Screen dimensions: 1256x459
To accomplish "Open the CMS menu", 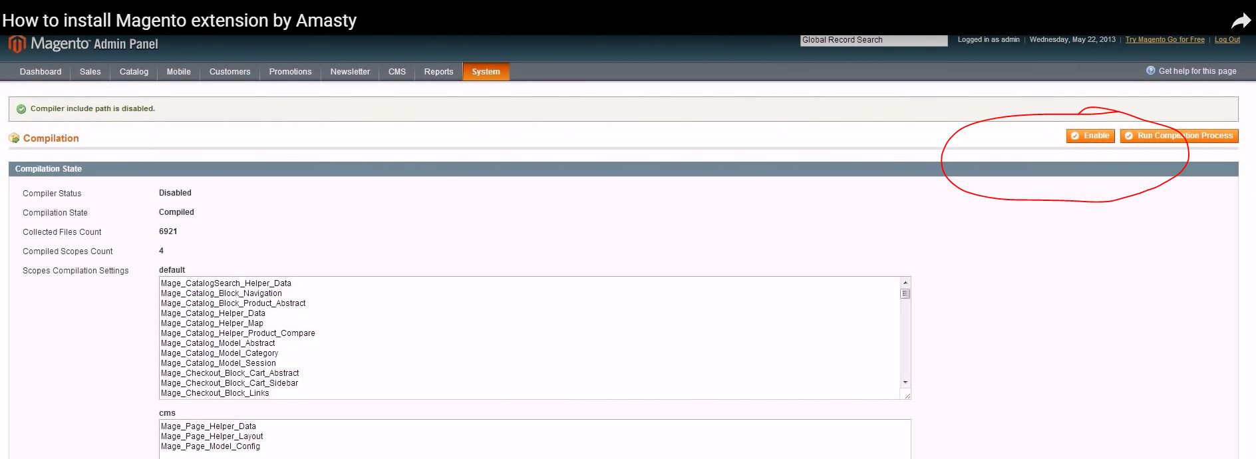I will click(397, 72).
